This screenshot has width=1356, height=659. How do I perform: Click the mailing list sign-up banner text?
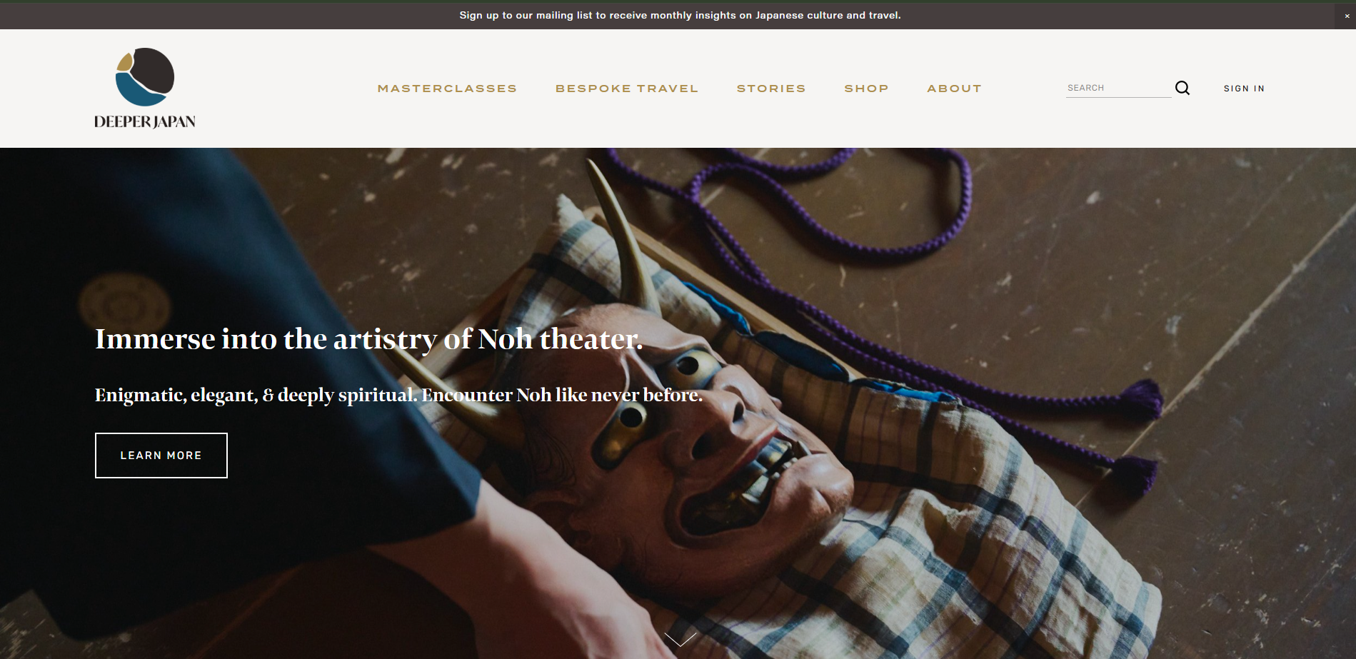pos(680,15)
